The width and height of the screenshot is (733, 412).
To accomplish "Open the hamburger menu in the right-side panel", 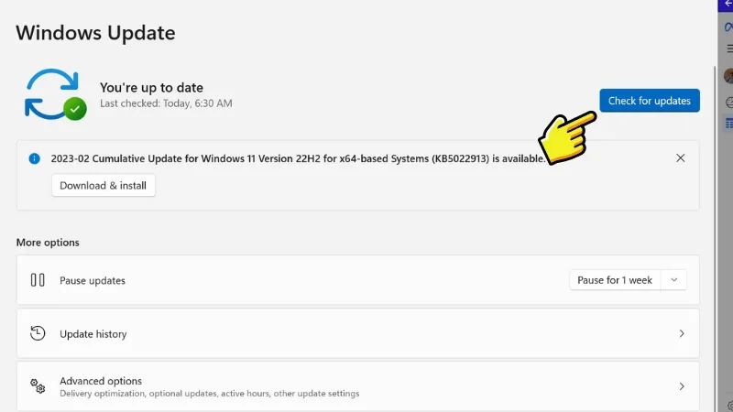I will tap(729, 49).
